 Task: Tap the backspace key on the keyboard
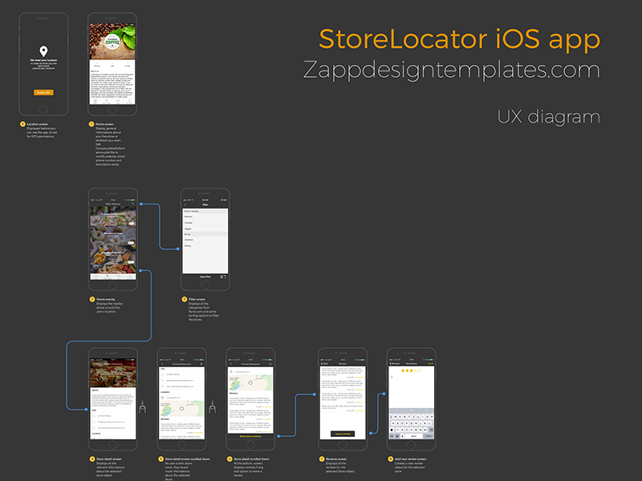(431, 430)
